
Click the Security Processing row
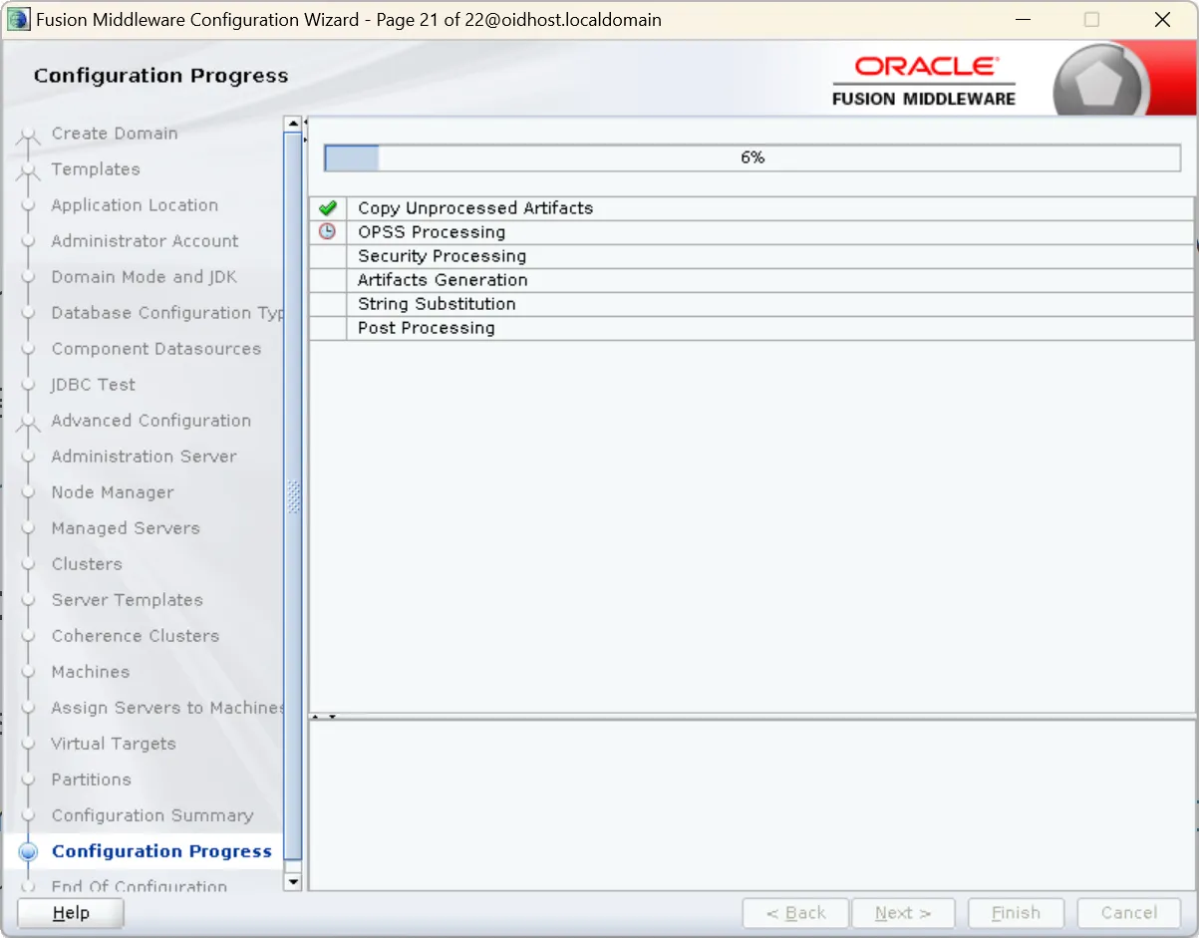[751, 256]
